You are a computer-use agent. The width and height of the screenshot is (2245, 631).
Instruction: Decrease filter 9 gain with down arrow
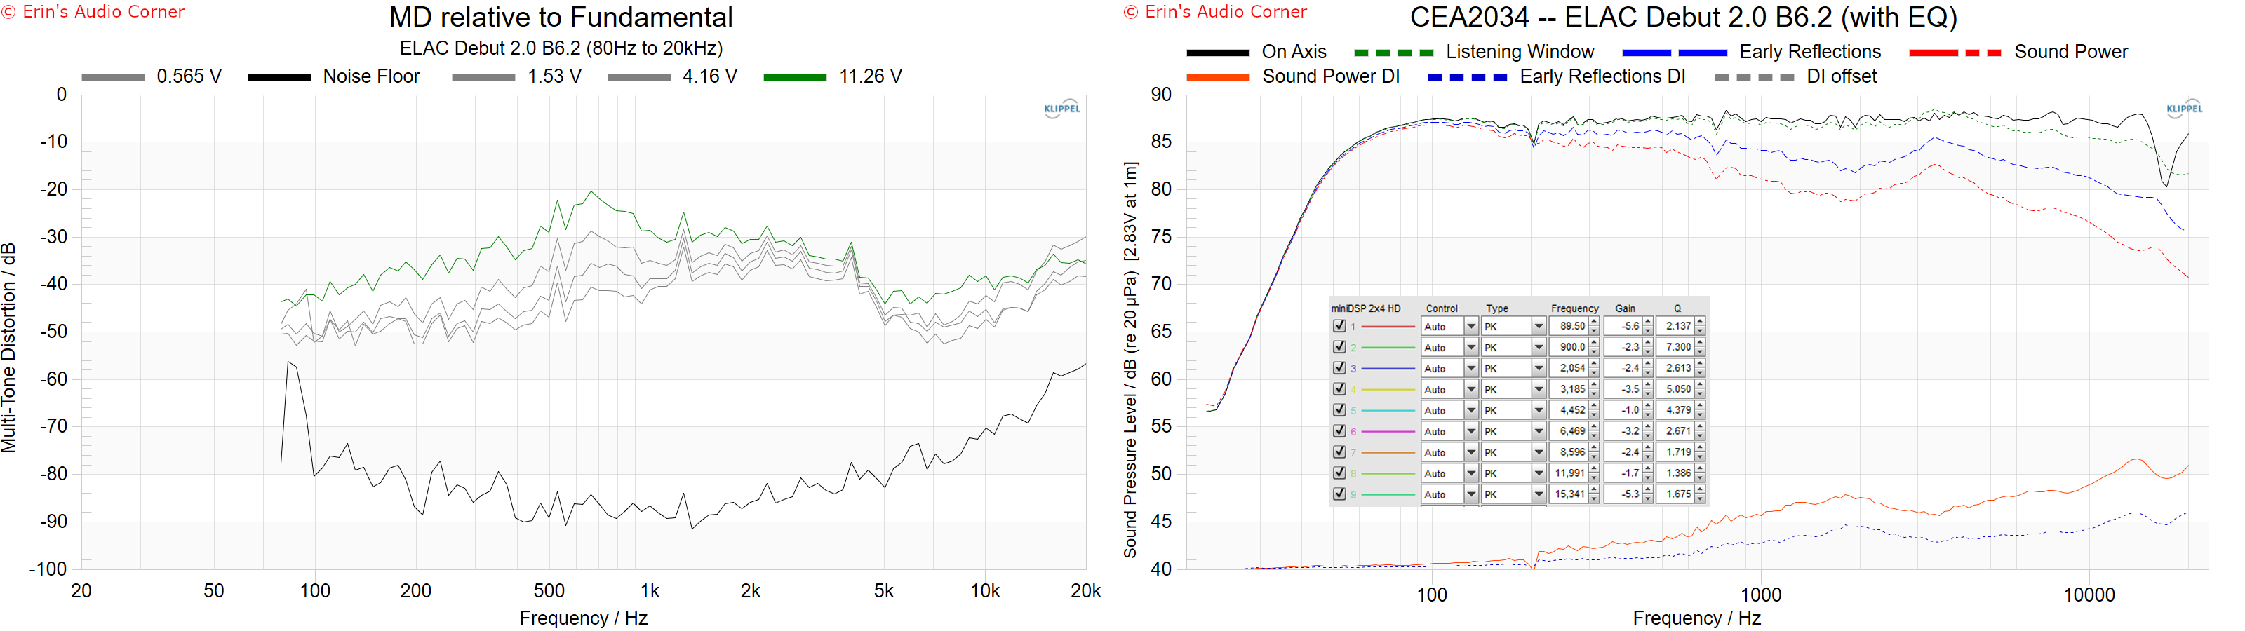click(x=1648, y=499)
